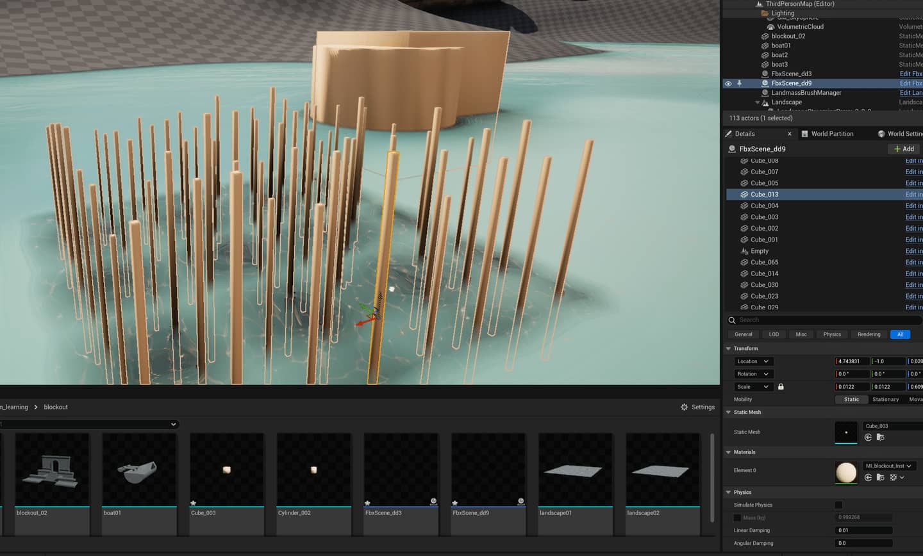This screenshot has height=556, width=923.
Task: Browse to Cube_003 mesh in Content Browser
Action: (x=880, y=437)
